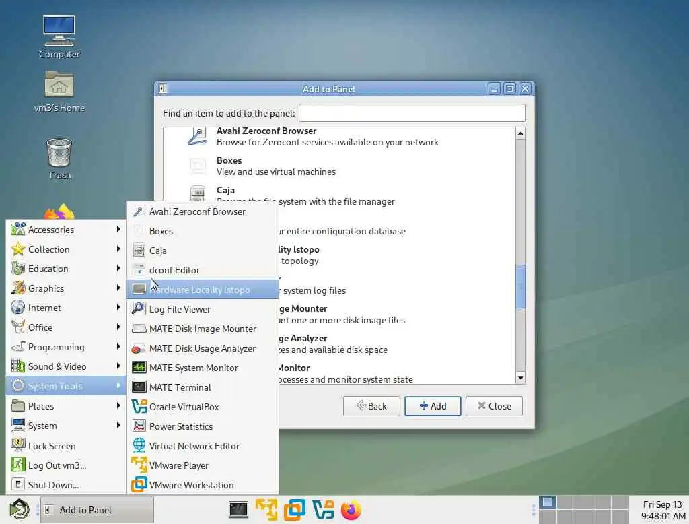Expand the Accessories submenu arrow
Image resolution: width=689 pixels, height=524 pixels.
[x=118, y=229]
